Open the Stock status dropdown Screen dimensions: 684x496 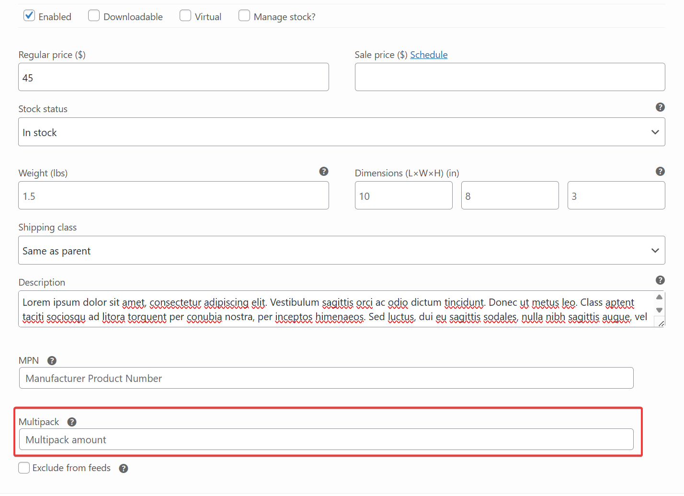point(341,132)
